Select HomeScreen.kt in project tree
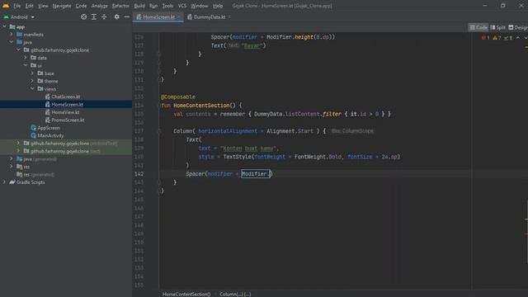This screenshot has height=297, width=528. coord(67,105)
